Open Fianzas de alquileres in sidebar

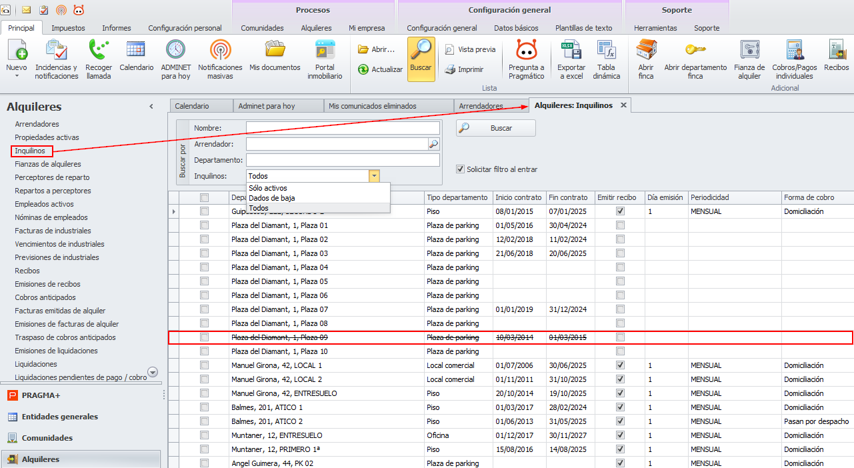tap(48, 164)
